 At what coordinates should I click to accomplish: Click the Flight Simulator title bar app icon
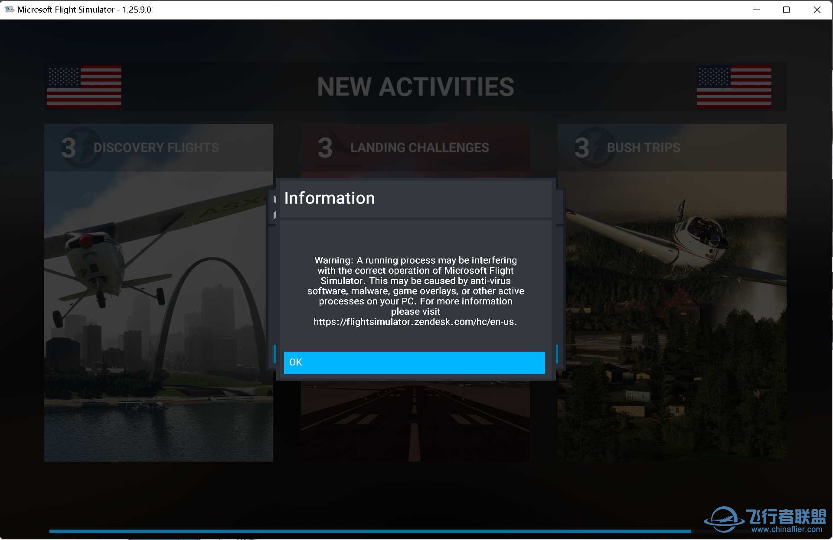[x=9, y=9]
